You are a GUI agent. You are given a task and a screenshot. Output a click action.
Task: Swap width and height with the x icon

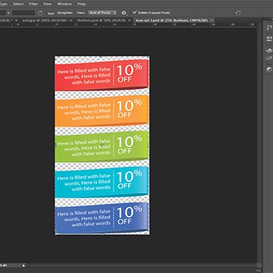pos(9,13)
